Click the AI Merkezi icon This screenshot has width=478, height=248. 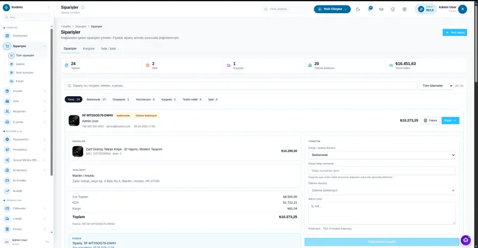[x=7, y=170]
